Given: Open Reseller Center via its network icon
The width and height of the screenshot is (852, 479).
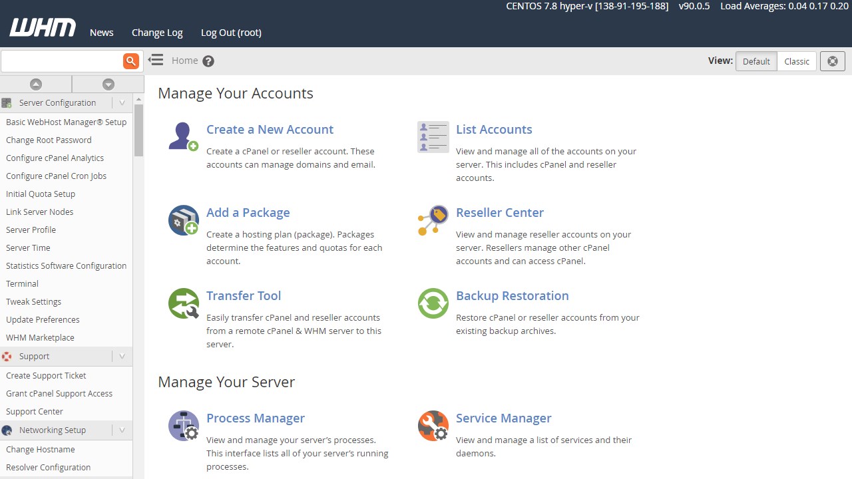Looking at the screenshot, I should pyautogui.click(x=433, y=220).
